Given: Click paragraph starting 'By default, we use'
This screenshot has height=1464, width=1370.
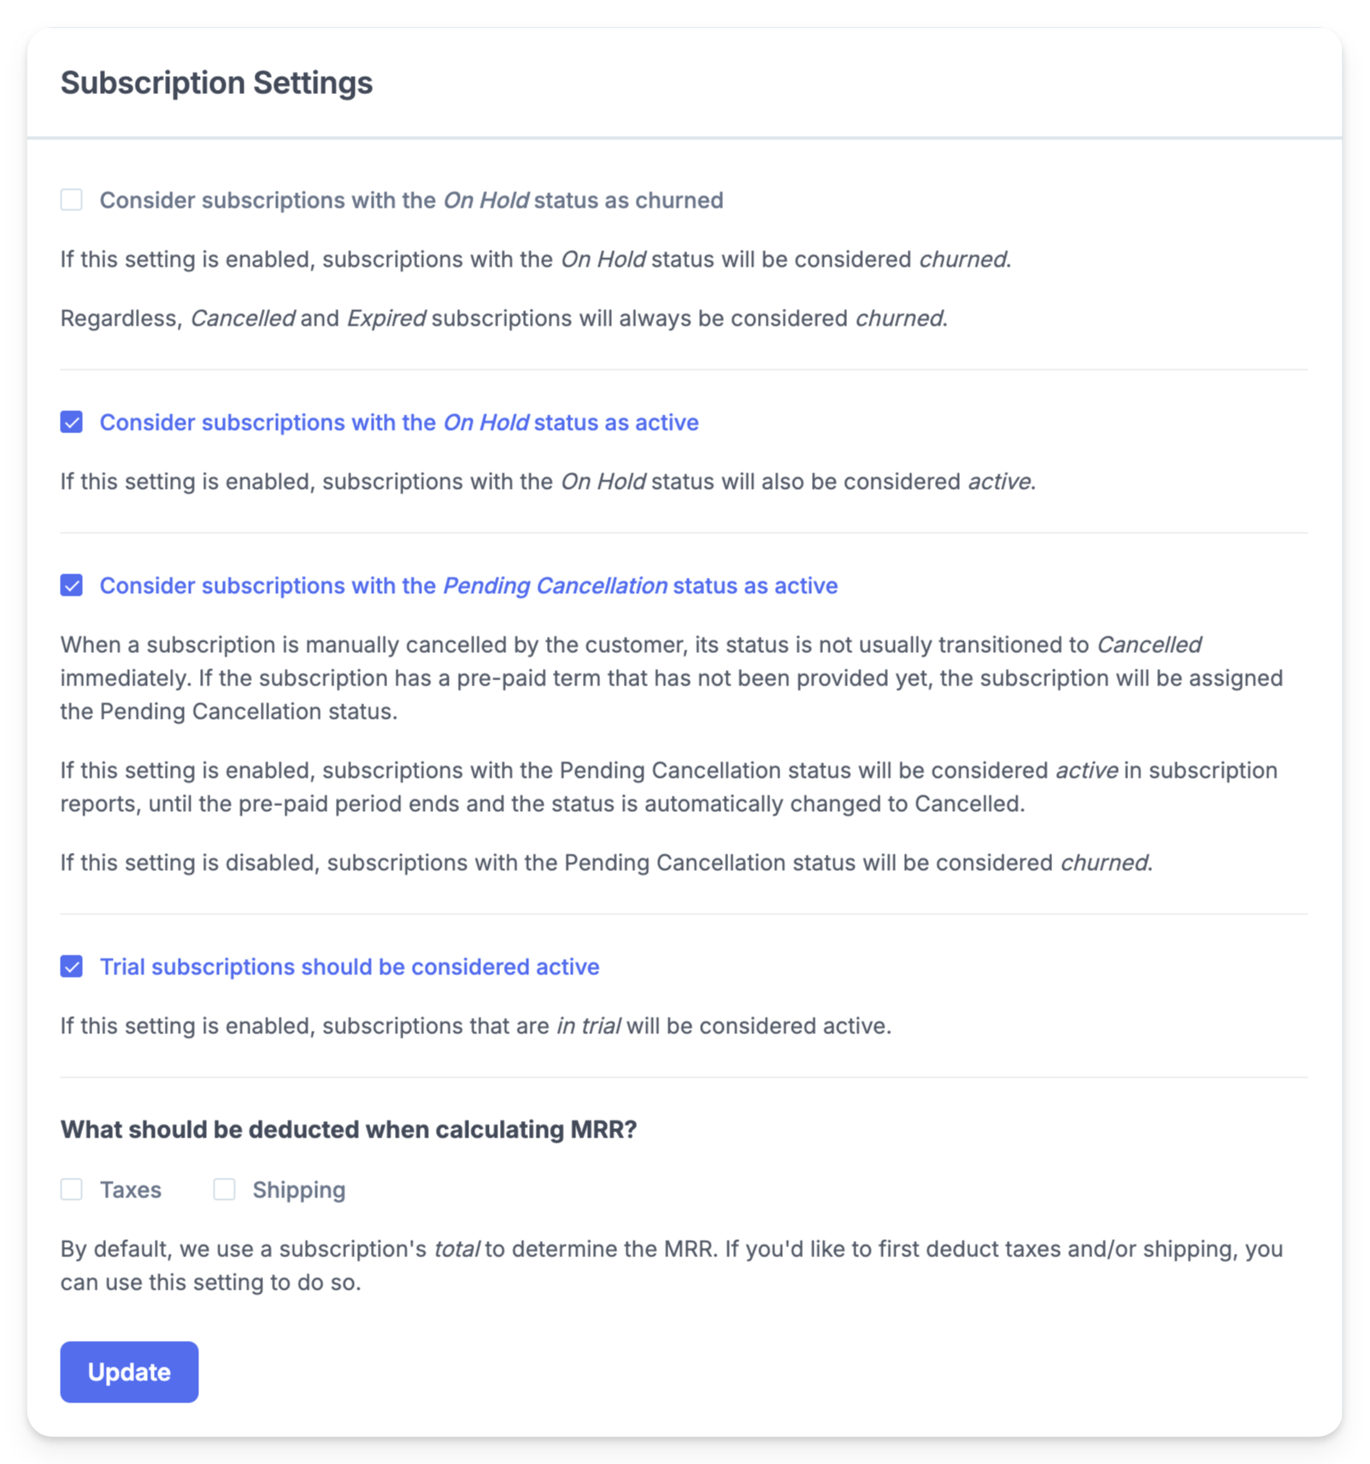Looking at the screenshot, I should tap(672, 1266).
